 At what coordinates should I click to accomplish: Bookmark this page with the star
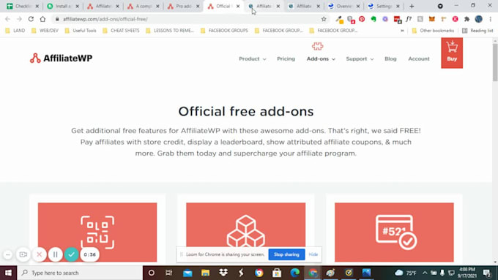click(324, 19)
